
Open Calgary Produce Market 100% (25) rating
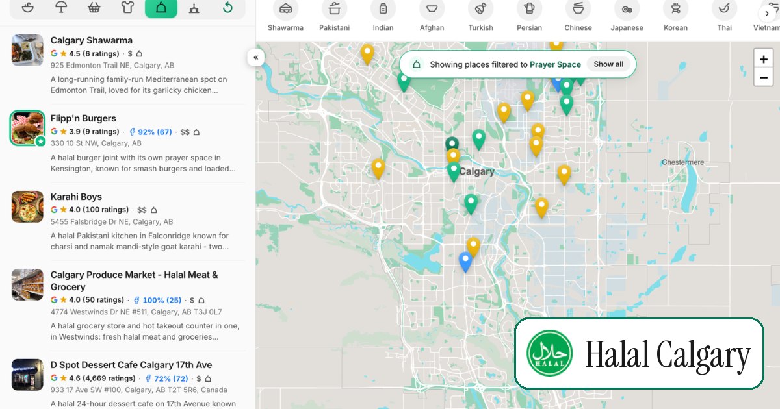point(157,300)
